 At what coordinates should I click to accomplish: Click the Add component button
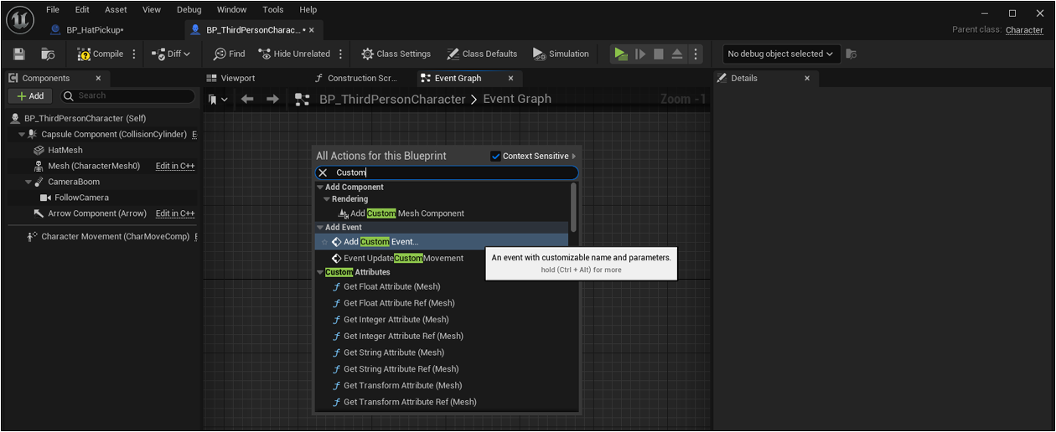(30, 95)
